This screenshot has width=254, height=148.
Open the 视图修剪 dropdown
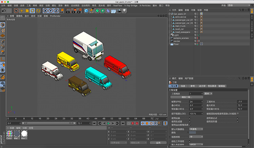(x=196, y=137)
